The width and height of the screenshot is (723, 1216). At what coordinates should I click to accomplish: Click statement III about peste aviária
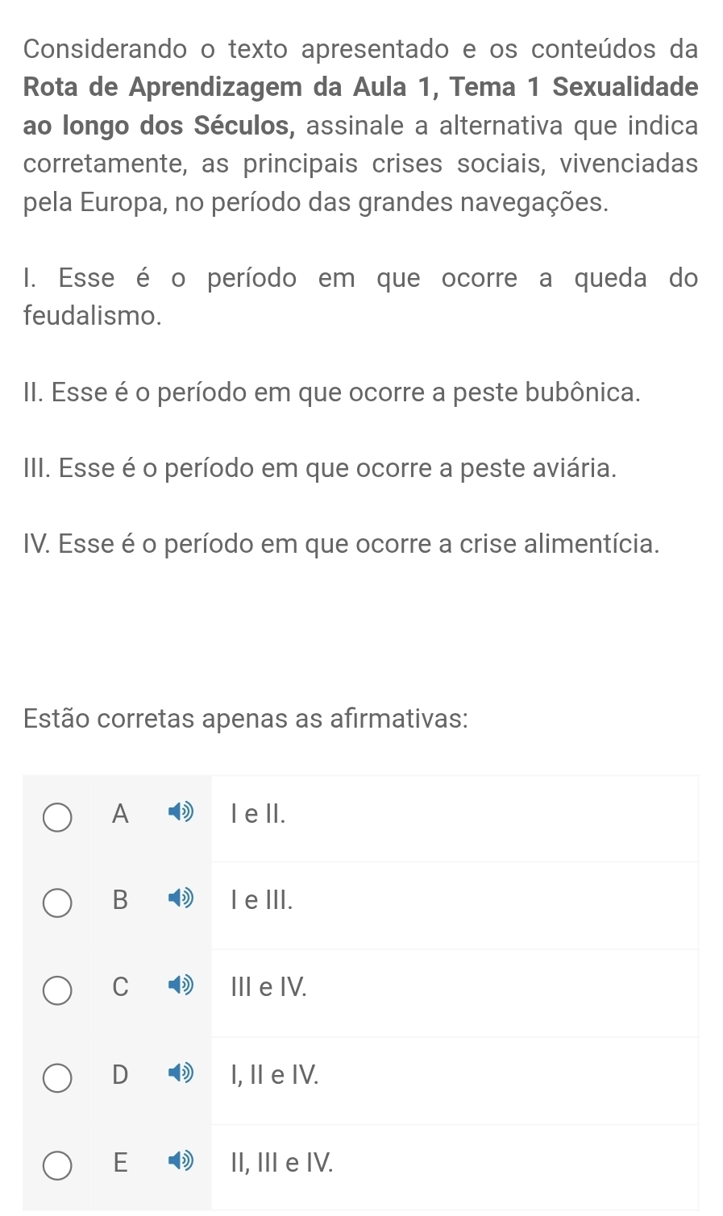click(x=321, y=468)
